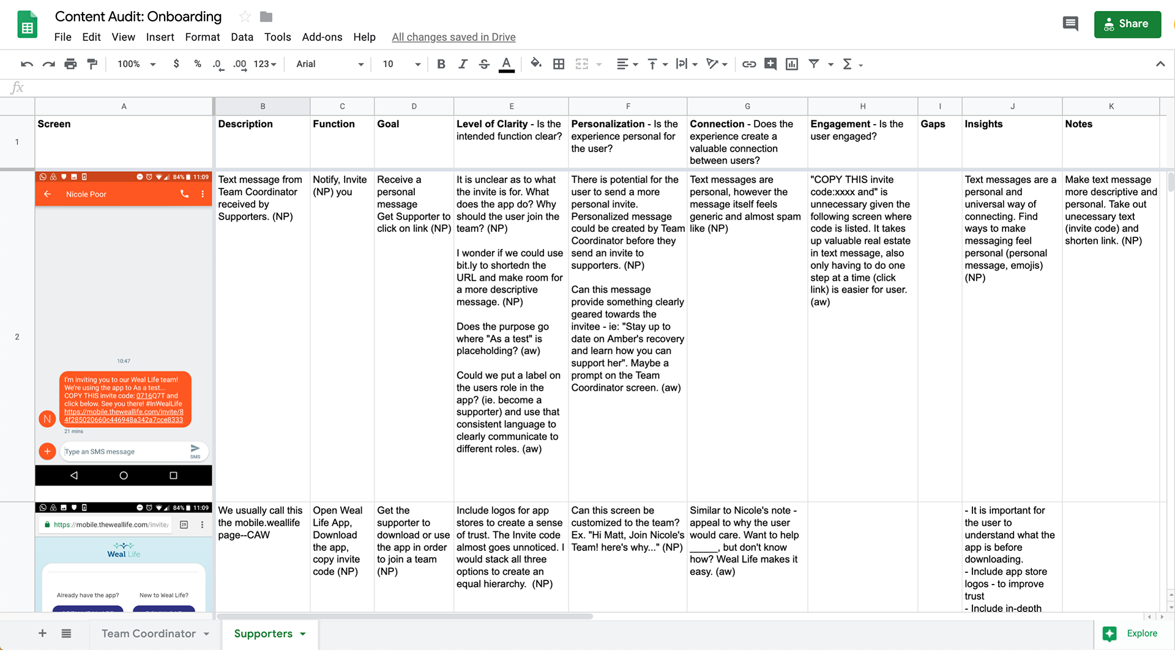Add a new sheet with plus

click(42, 633)
